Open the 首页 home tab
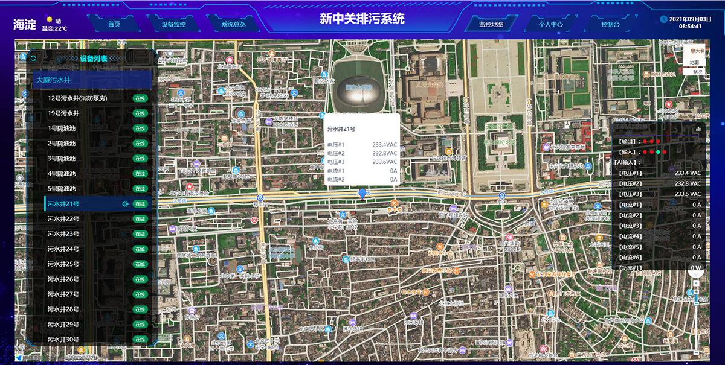The width and height of the screenshot is (725, 365). click(114, 25)
